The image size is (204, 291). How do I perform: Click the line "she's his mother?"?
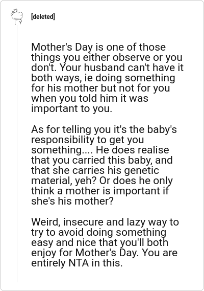[x=72, y=201]
